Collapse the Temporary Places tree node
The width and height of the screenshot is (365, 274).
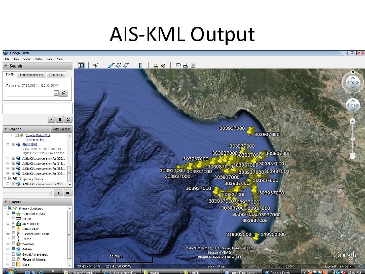(x=5, y=179)
